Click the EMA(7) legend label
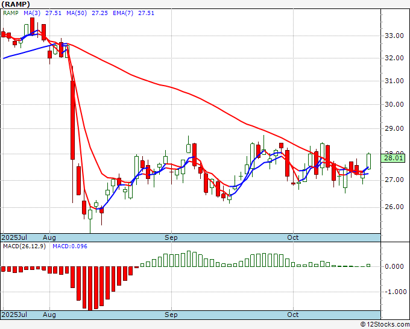Screen dimensions: 410x329 pos(123,13)
